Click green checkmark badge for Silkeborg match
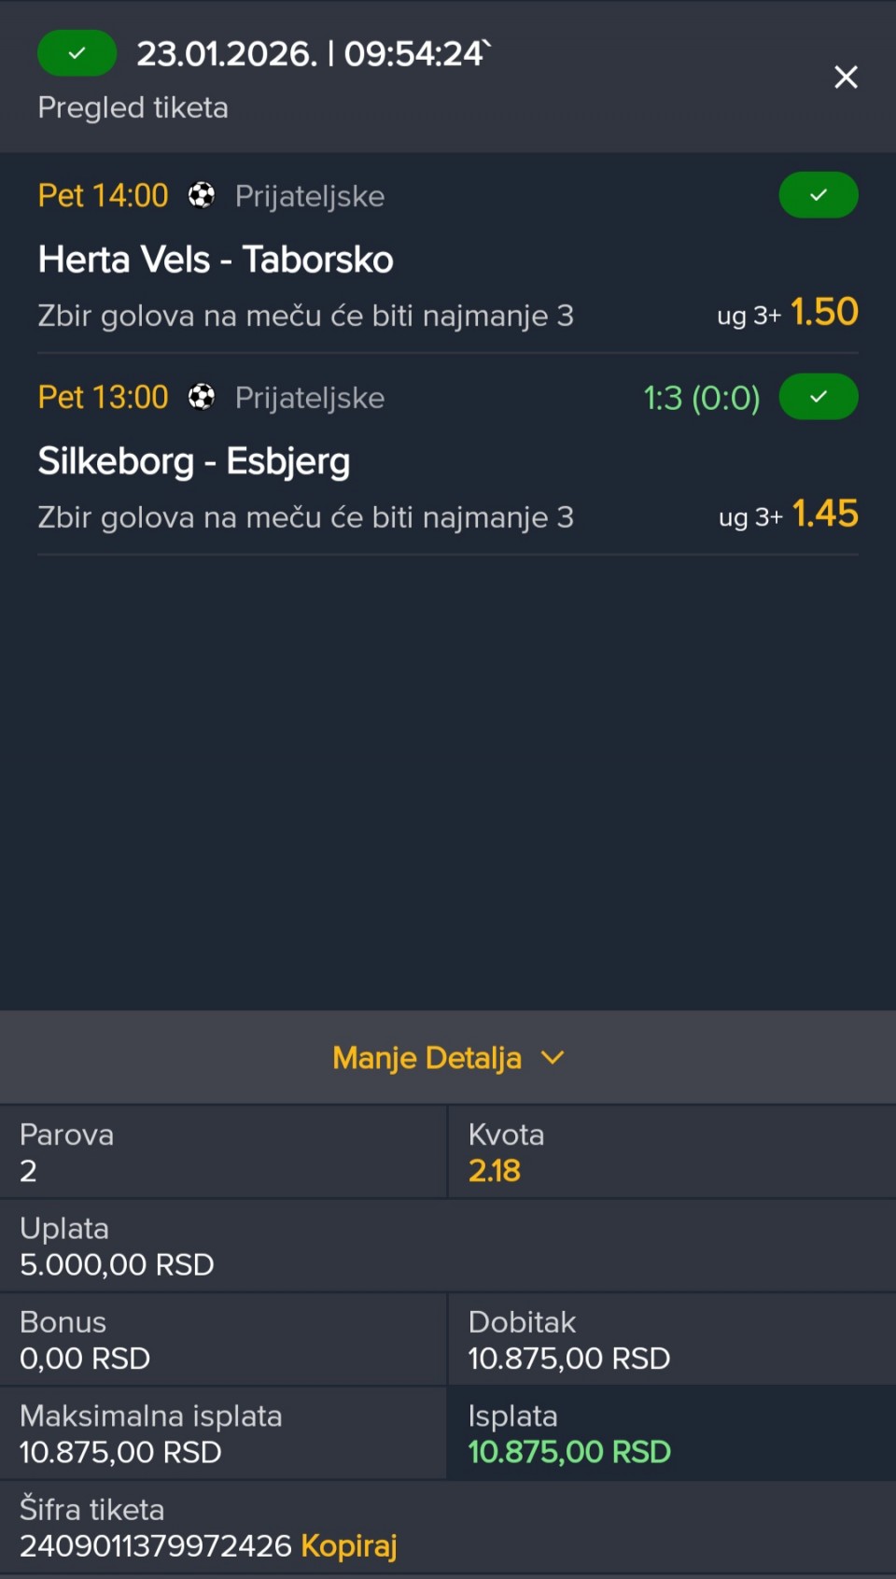The width and height of the screenshot is (896, 1579). click(819, 397)
